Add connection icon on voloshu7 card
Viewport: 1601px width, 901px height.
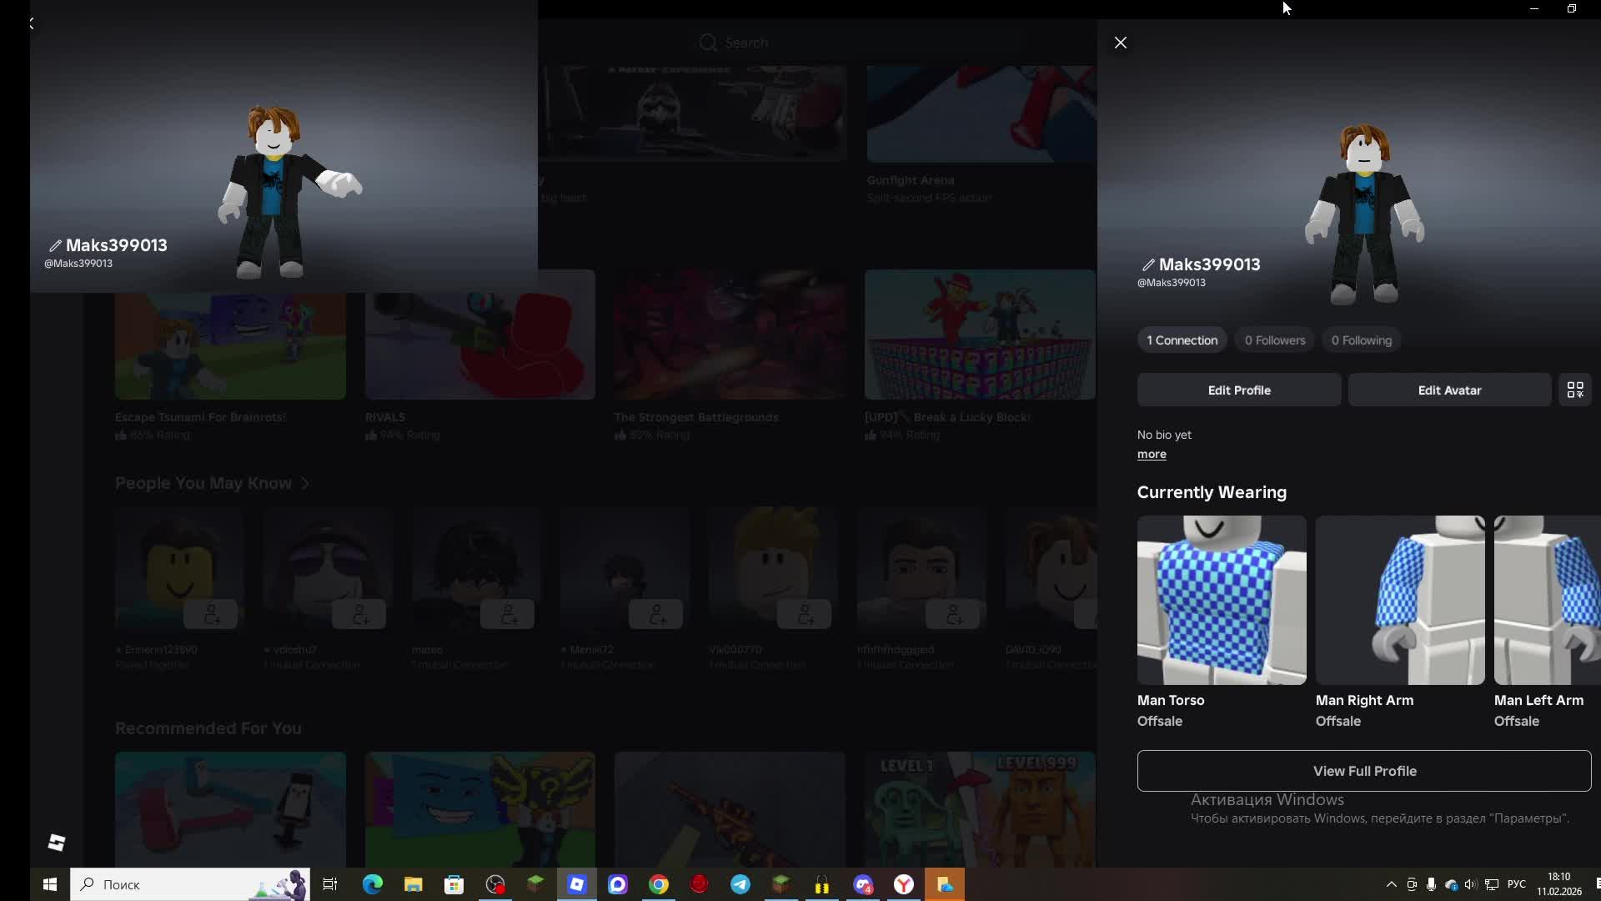pos(359,615)
